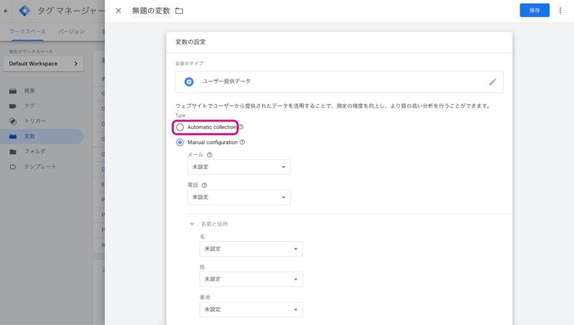Switch to the ワークスペース tab

click(x=27, y=32)
